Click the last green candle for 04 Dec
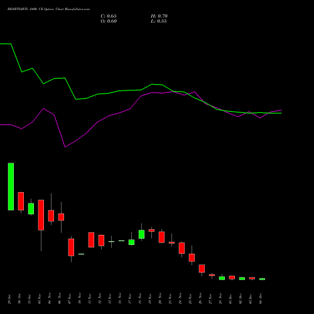The width and height of the screenshot is (314, 314). click(x=262, y=279)
